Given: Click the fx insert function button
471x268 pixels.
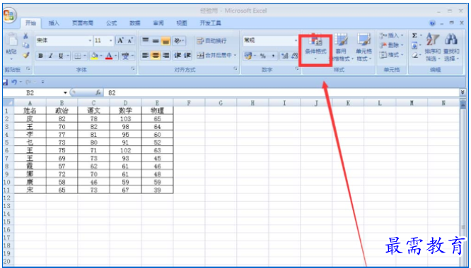Looking at the screenshot, I should click(x=98, y=93).
